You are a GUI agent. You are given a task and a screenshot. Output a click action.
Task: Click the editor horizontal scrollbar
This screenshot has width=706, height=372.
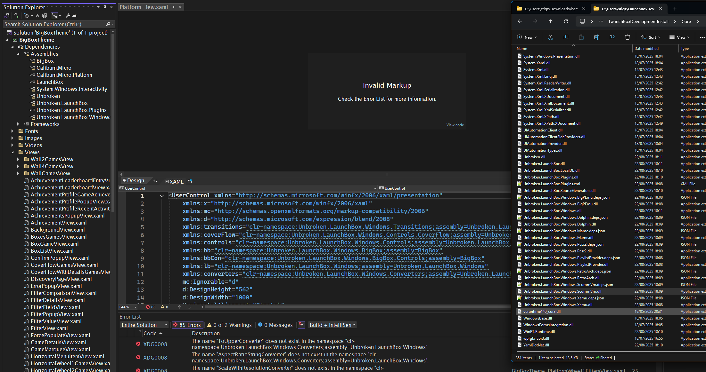357,307
